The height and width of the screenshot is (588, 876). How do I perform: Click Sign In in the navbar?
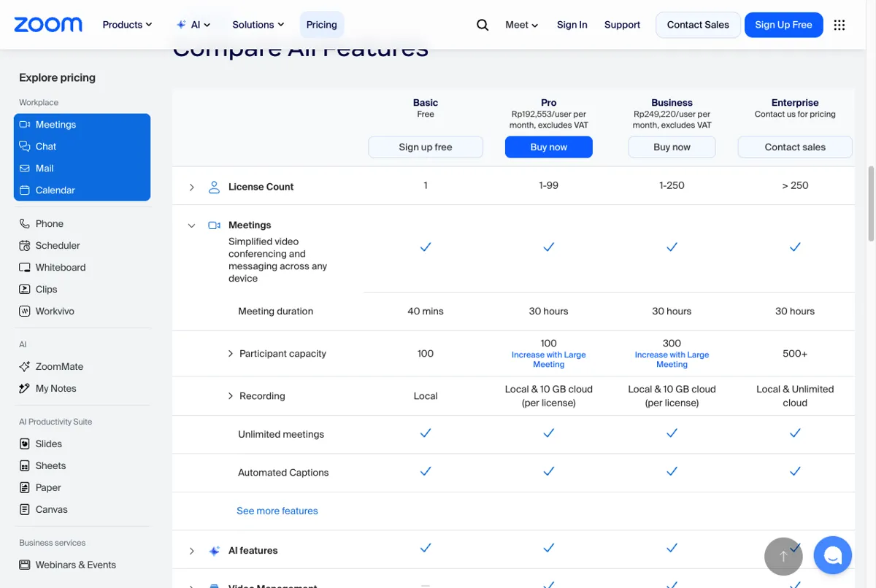(x=572, y=25)
